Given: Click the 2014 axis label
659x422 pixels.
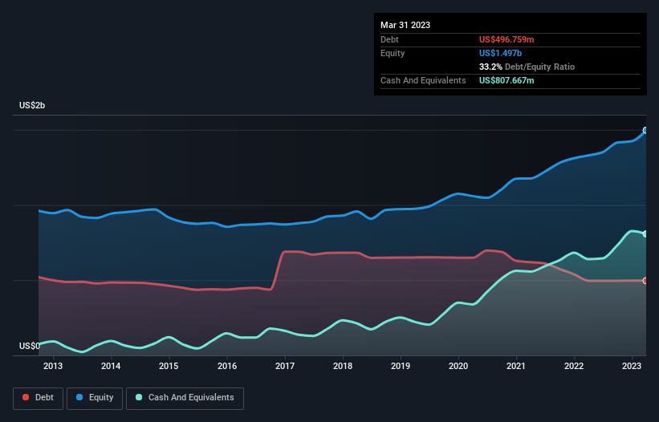Looking at the screenshot, I should click(x=111, y=366).
